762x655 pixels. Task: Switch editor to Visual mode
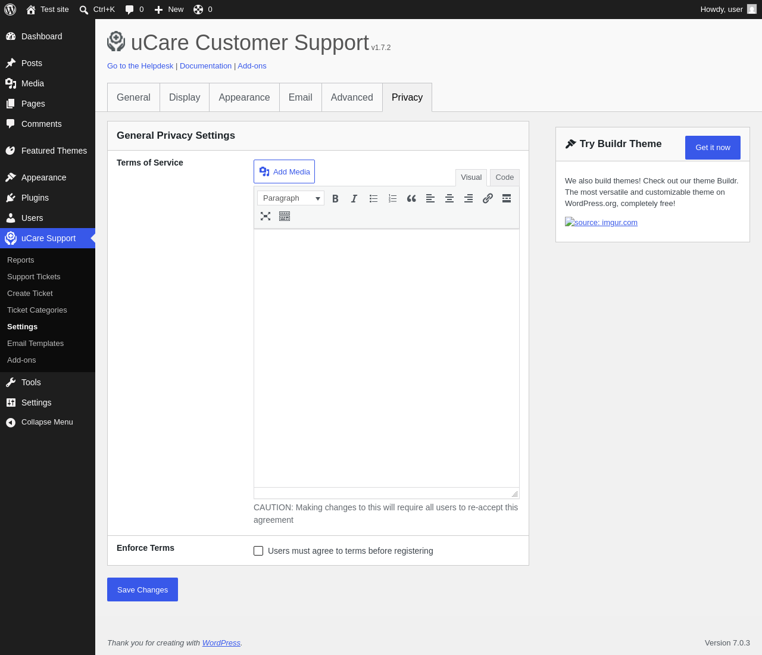coord(471,177)
